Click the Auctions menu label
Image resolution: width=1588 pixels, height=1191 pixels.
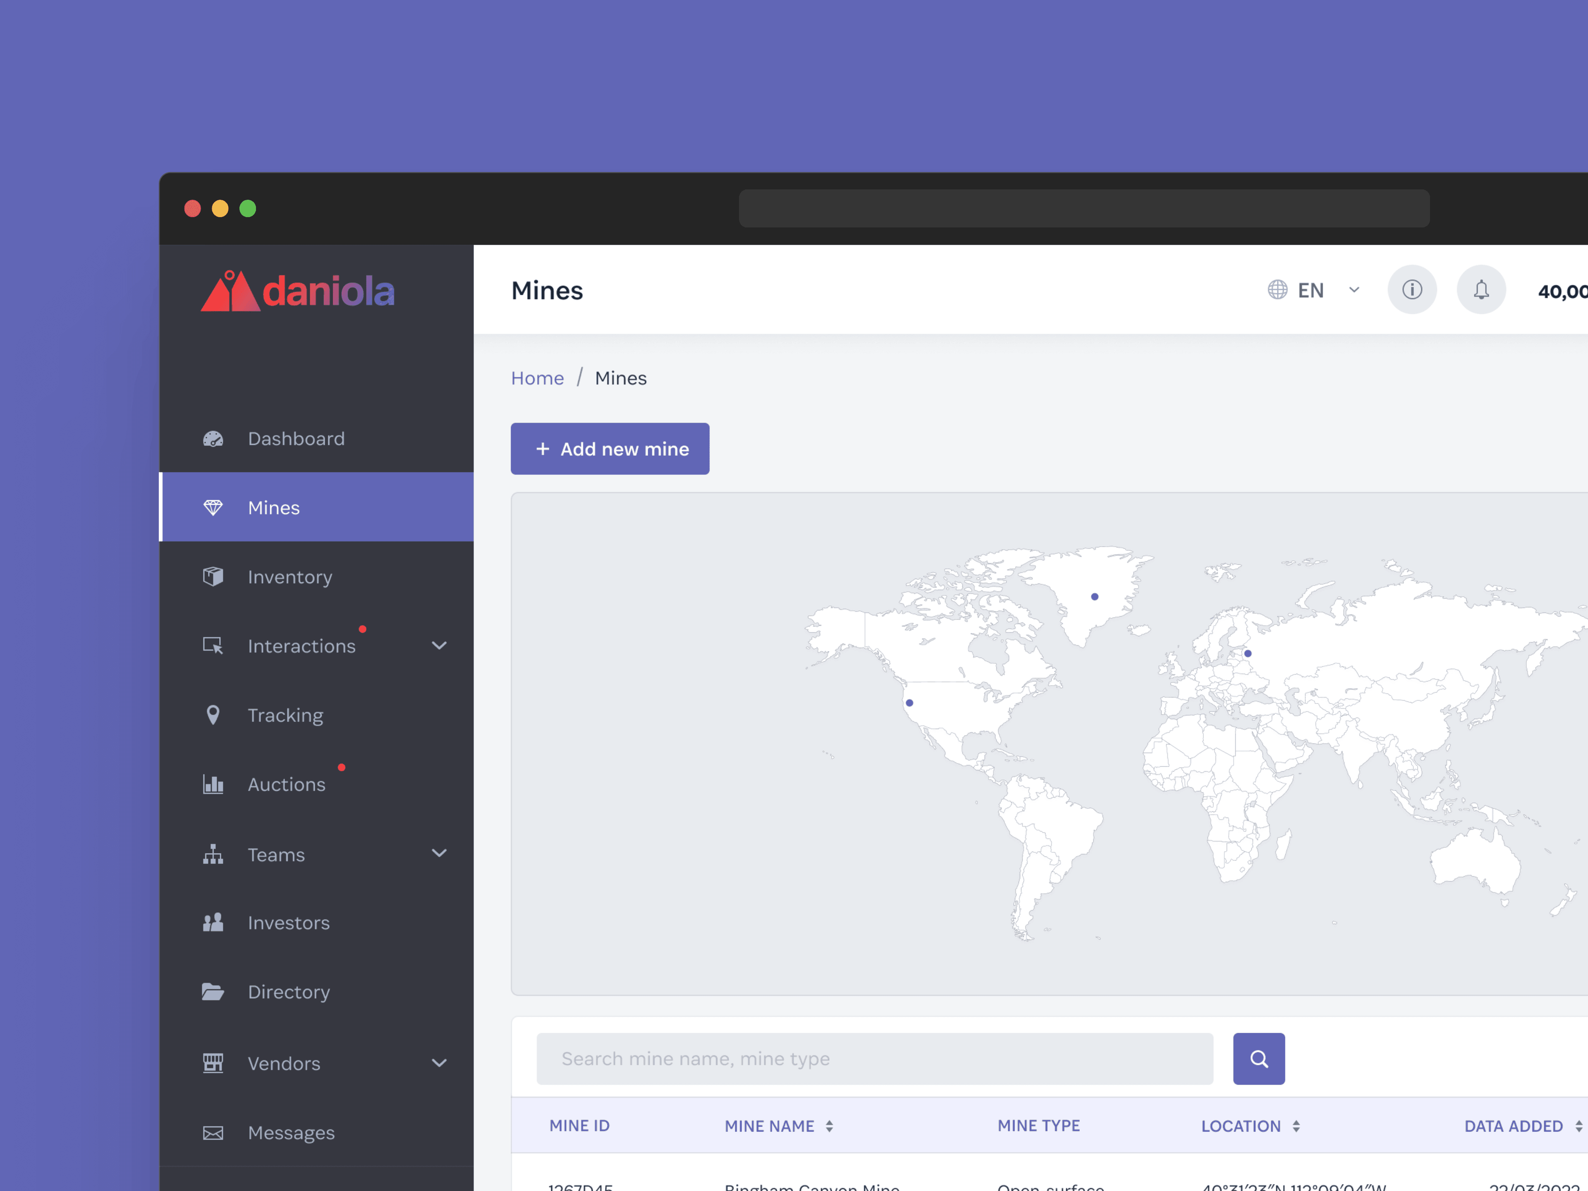[x=287, y=784]
